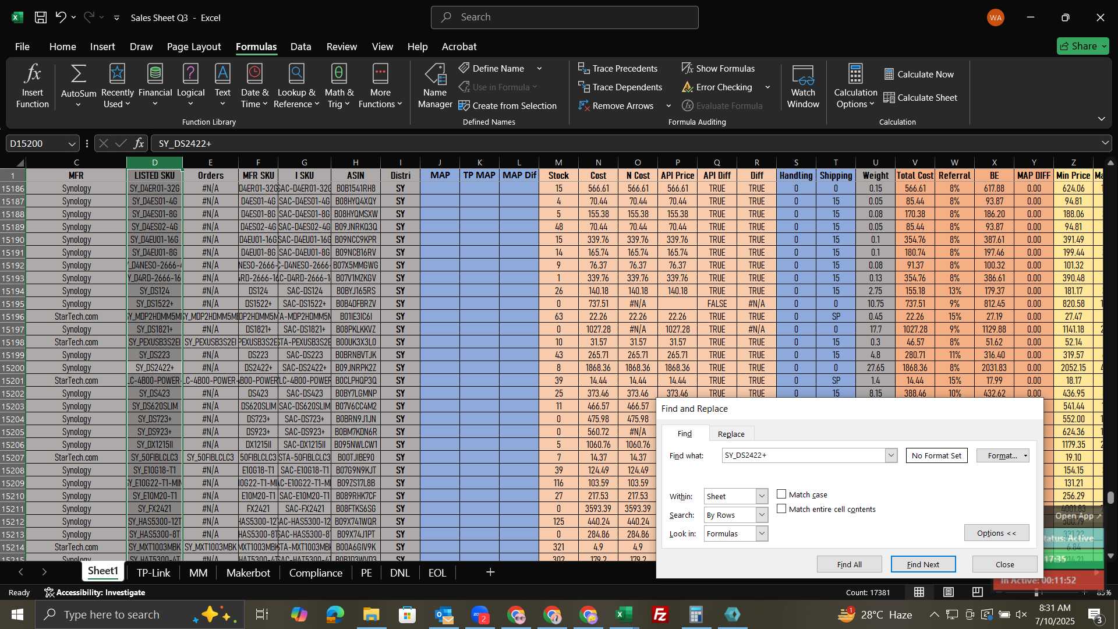Select column D header
This screenshot has width=1118, height=629.
pyautogui.click(x=154, y=162)
